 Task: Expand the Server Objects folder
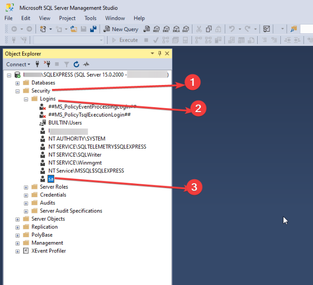pyautogui.click(x=18, y=219)
